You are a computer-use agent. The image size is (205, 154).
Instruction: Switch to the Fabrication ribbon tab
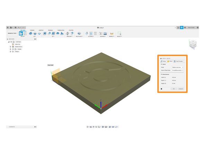coord(61,30)
